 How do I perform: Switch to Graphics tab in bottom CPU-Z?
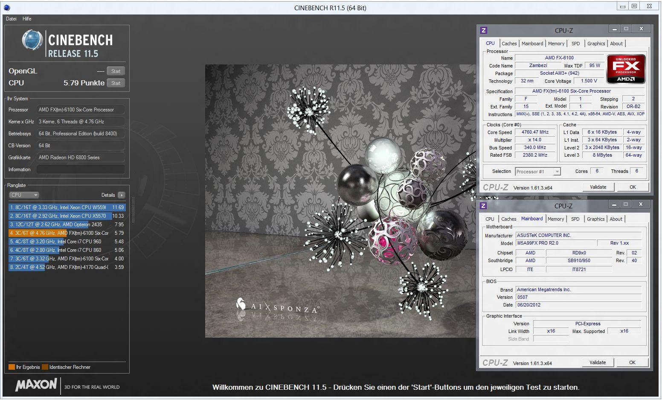(x=595, y=219)
